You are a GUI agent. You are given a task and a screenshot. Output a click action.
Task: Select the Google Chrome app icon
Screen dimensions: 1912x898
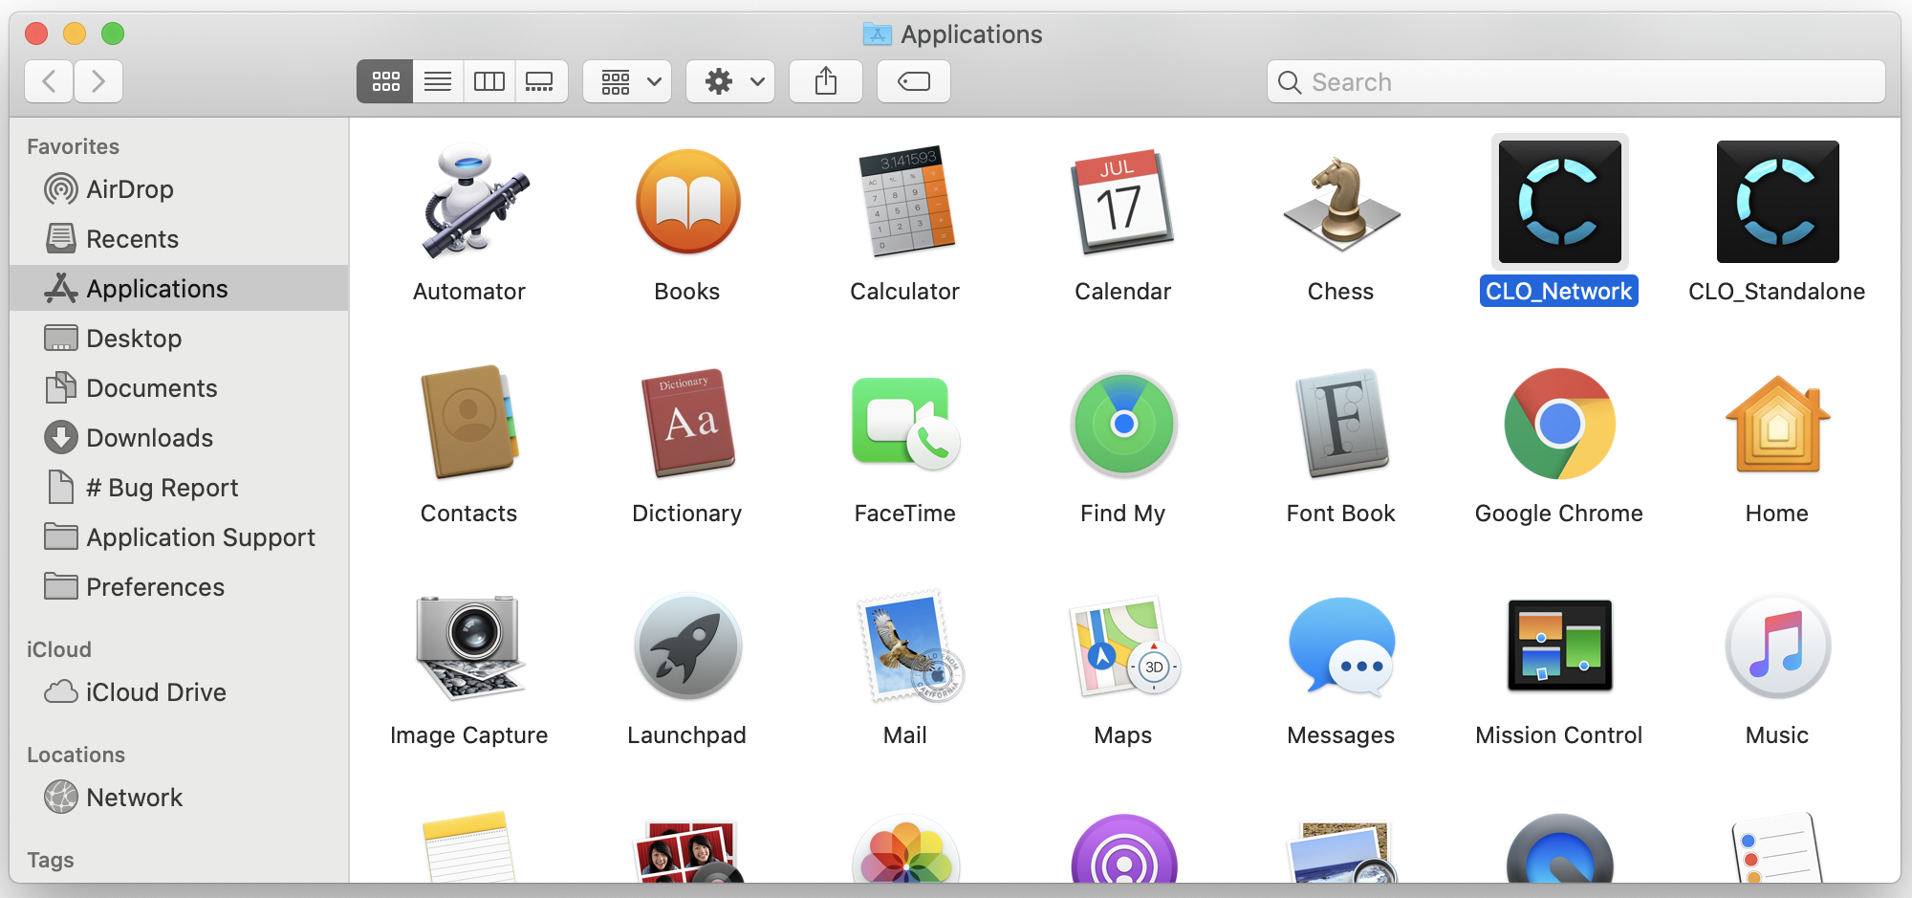pos(1559,423)
